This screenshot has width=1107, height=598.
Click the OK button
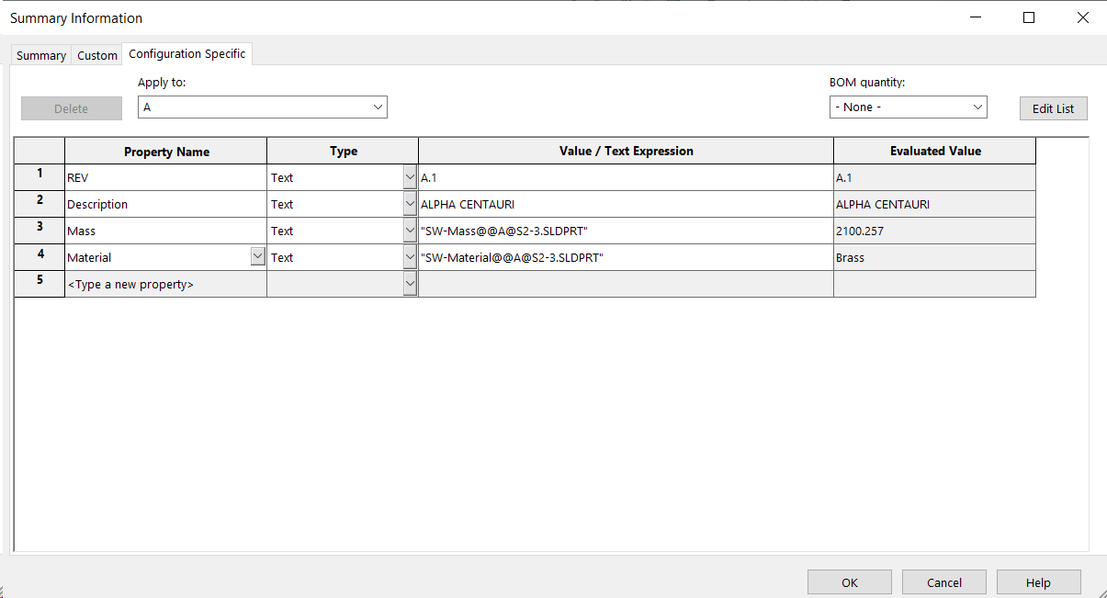tap(849, 581)
